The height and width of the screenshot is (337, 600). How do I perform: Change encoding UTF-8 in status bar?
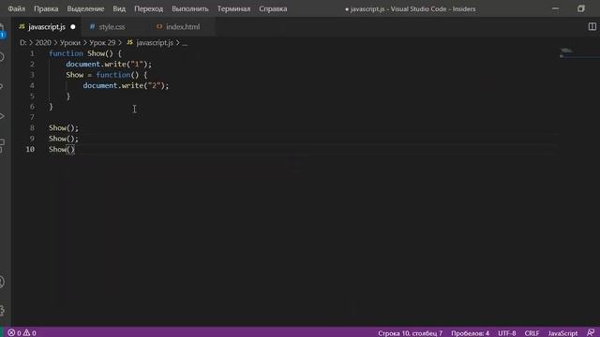pyautogui.click(x=506, y=333)
